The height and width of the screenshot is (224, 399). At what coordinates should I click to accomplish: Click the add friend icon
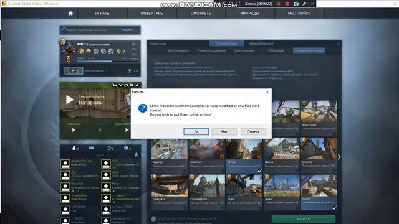(137, 155)
